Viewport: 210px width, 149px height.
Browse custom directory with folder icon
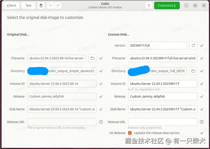point(193,71)
